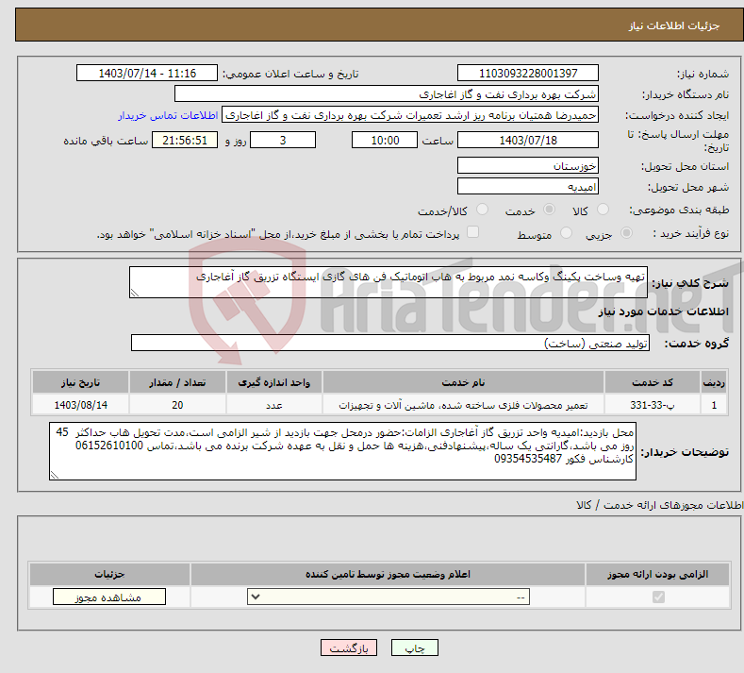Select the متوسط purchase type radio

[x=566, y=233]
